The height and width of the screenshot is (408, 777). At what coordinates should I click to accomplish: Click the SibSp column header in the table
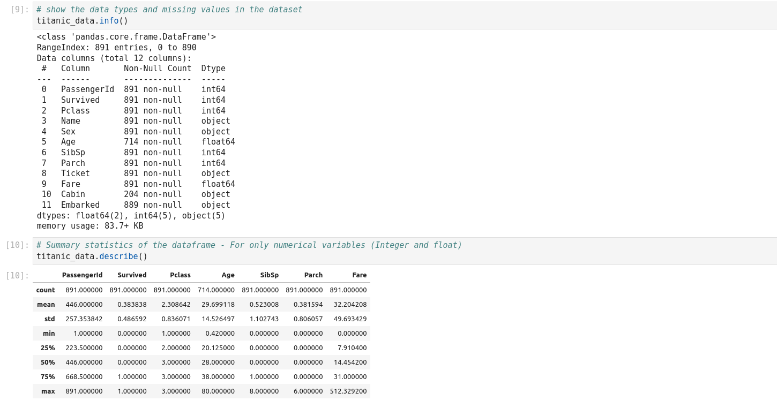click(x=269, y=275)
